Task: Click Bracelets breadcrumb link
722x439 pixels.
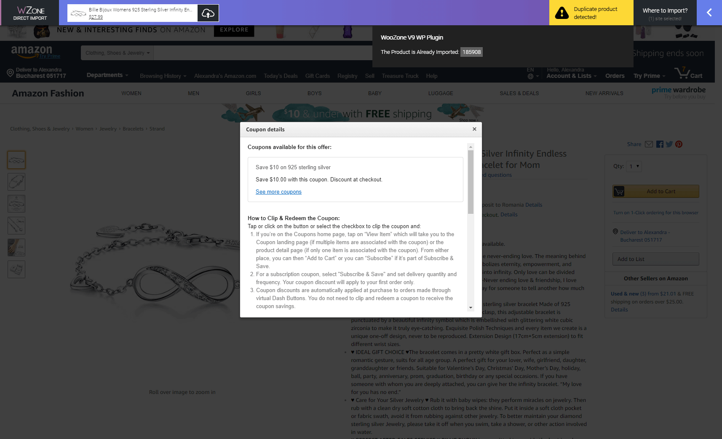Action: [133, 129]
